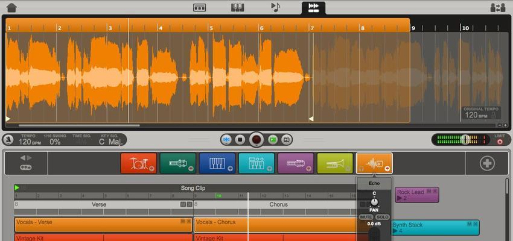Delete the Rock Lead clip
This screenshot has height=241, width=513.
pos(435,191)
